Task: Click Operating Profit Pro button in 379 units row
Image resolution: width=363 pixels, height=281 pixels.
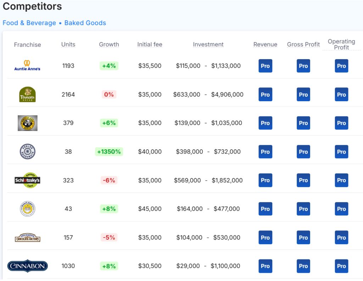Action: pyautogui.click(x=341, y=123)
